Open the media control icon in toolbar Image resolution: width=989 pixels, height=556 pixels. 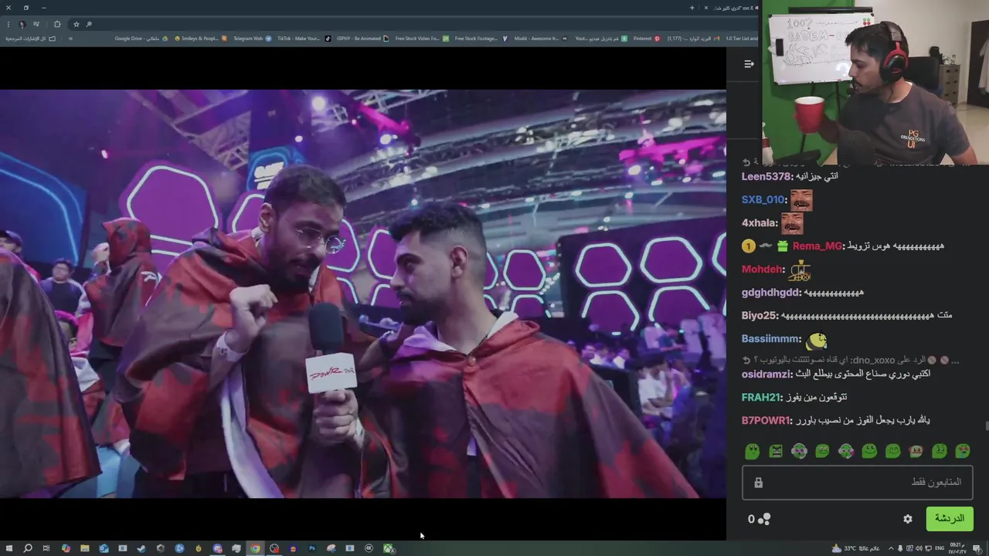pyautogui.click(x=36, y=24)
